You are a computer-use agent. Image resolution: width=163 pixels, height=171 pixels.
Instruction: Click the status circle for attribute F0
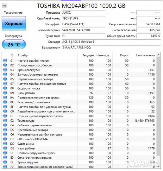click(x=5, y=167)
